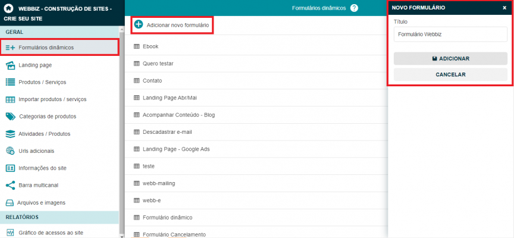This screenshot has width=514, height=238.
Task: Click the Landing page sidebar icon
Action: coord(10,65)
